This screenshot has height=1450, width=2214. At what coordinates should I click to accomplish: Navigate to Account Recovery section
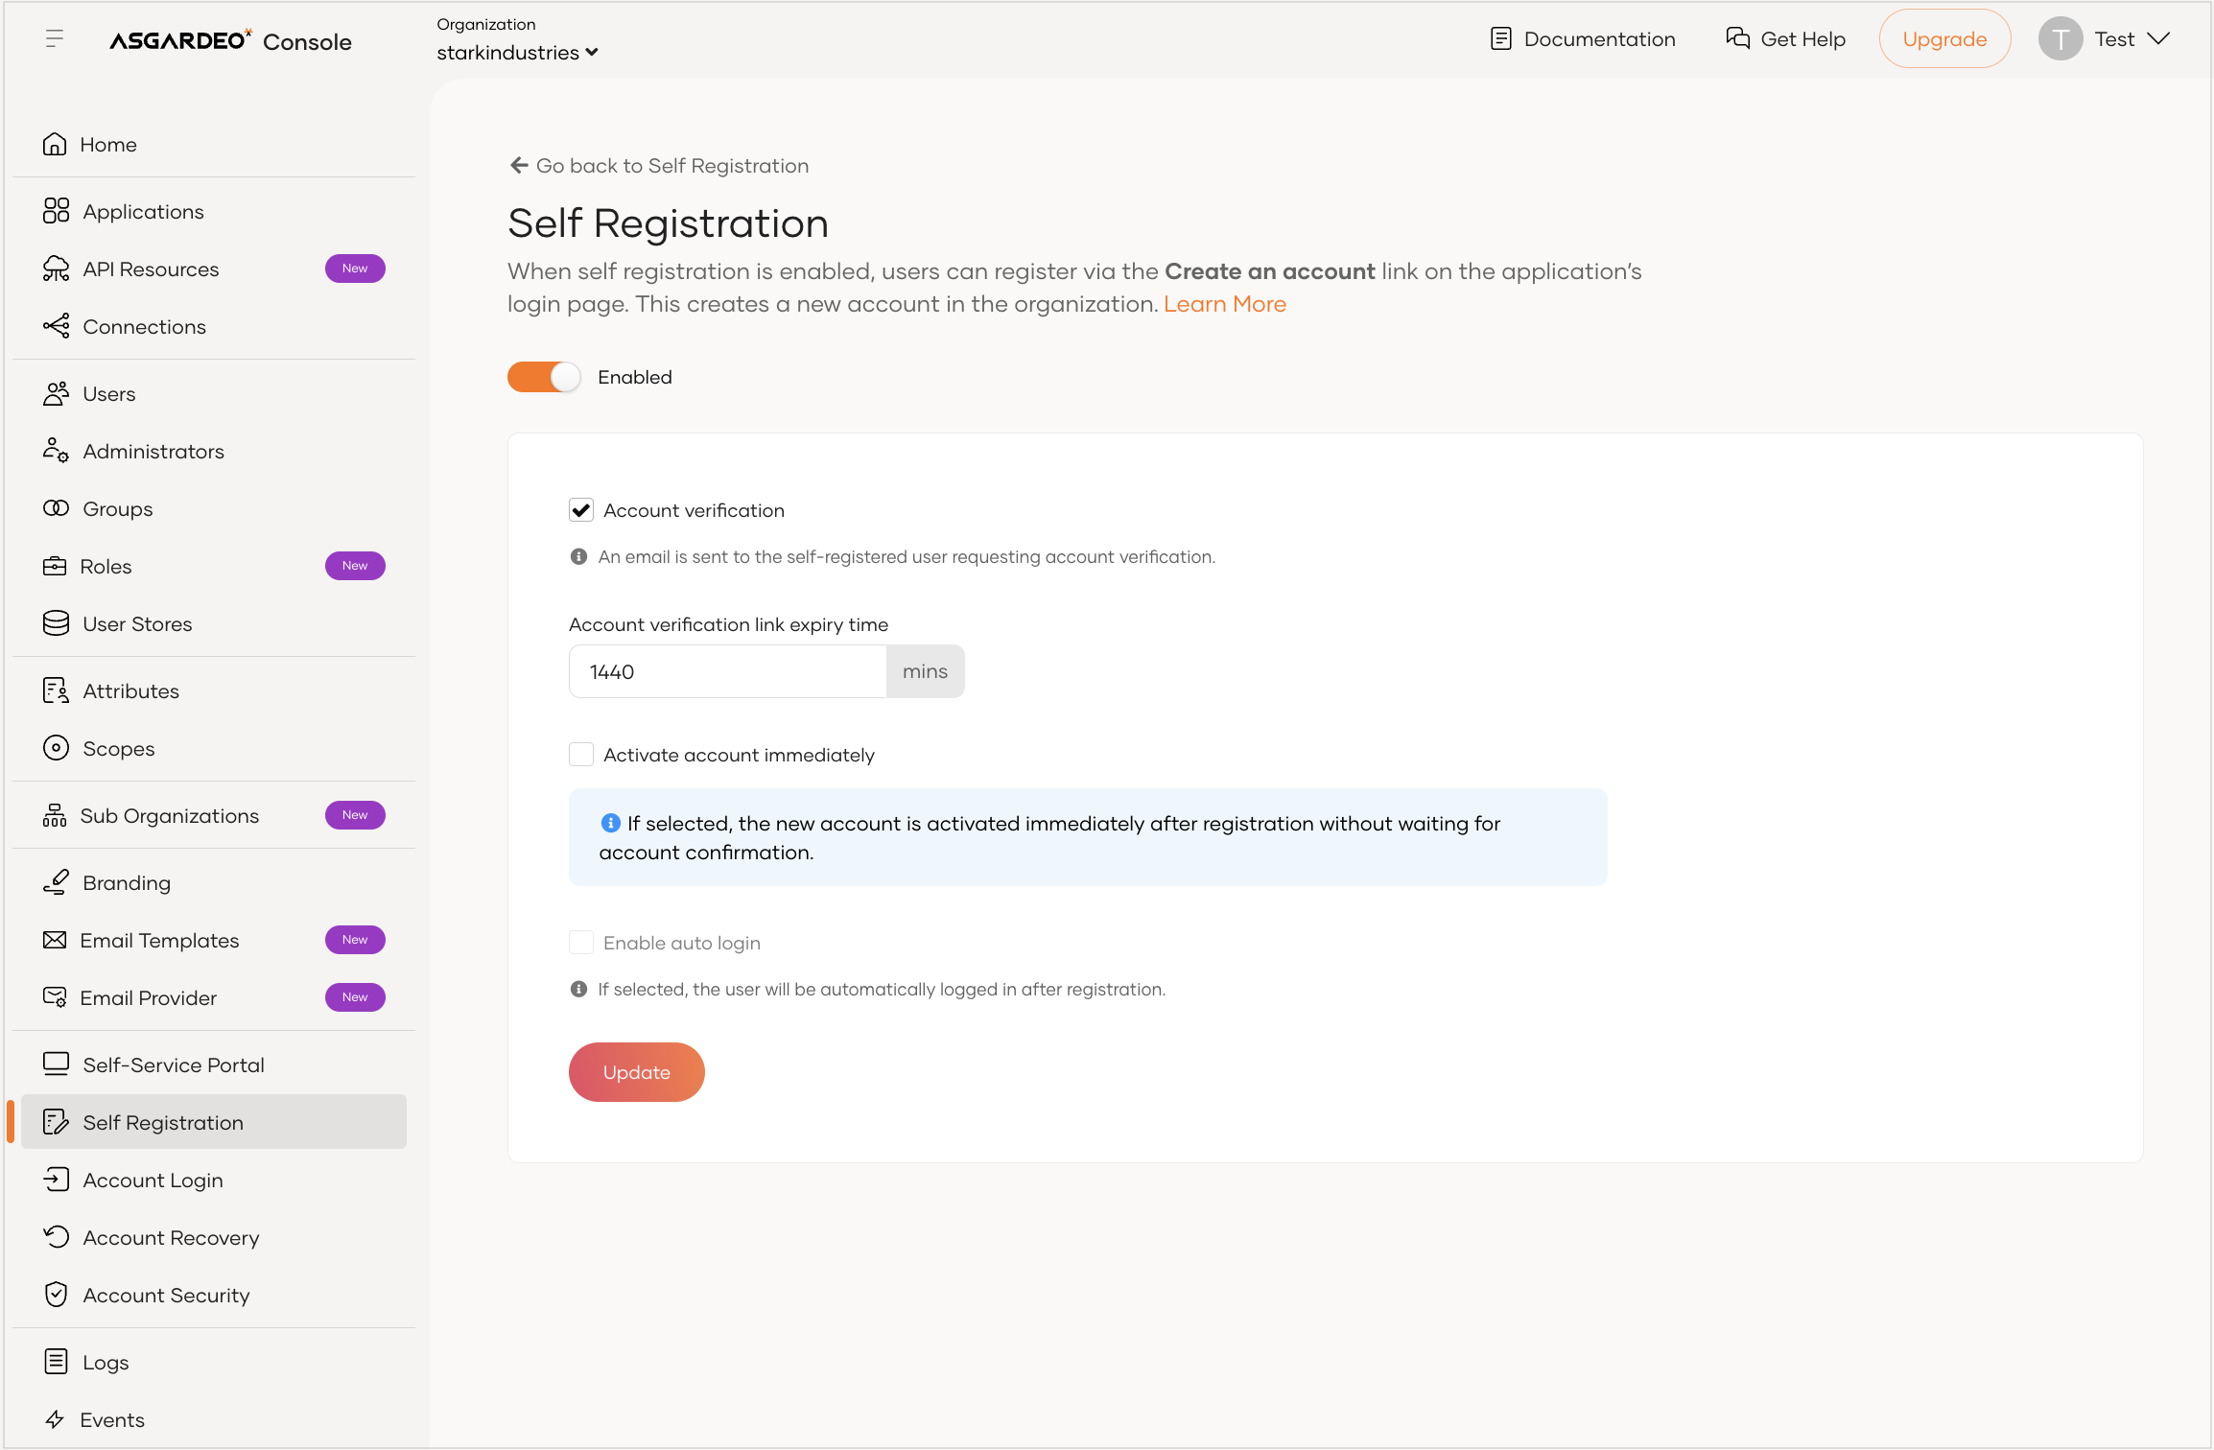171,1237
